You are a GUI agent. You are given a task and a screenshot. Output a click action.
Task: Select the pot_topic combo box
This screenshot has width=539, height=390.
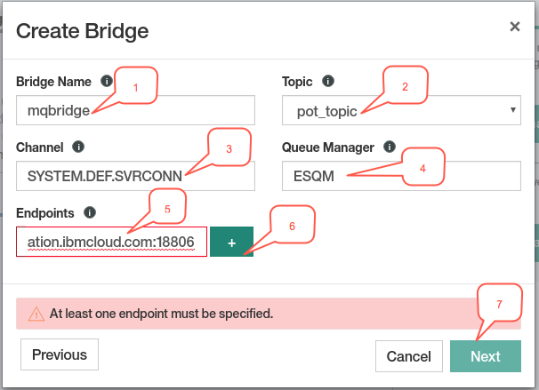coord(401,110)
